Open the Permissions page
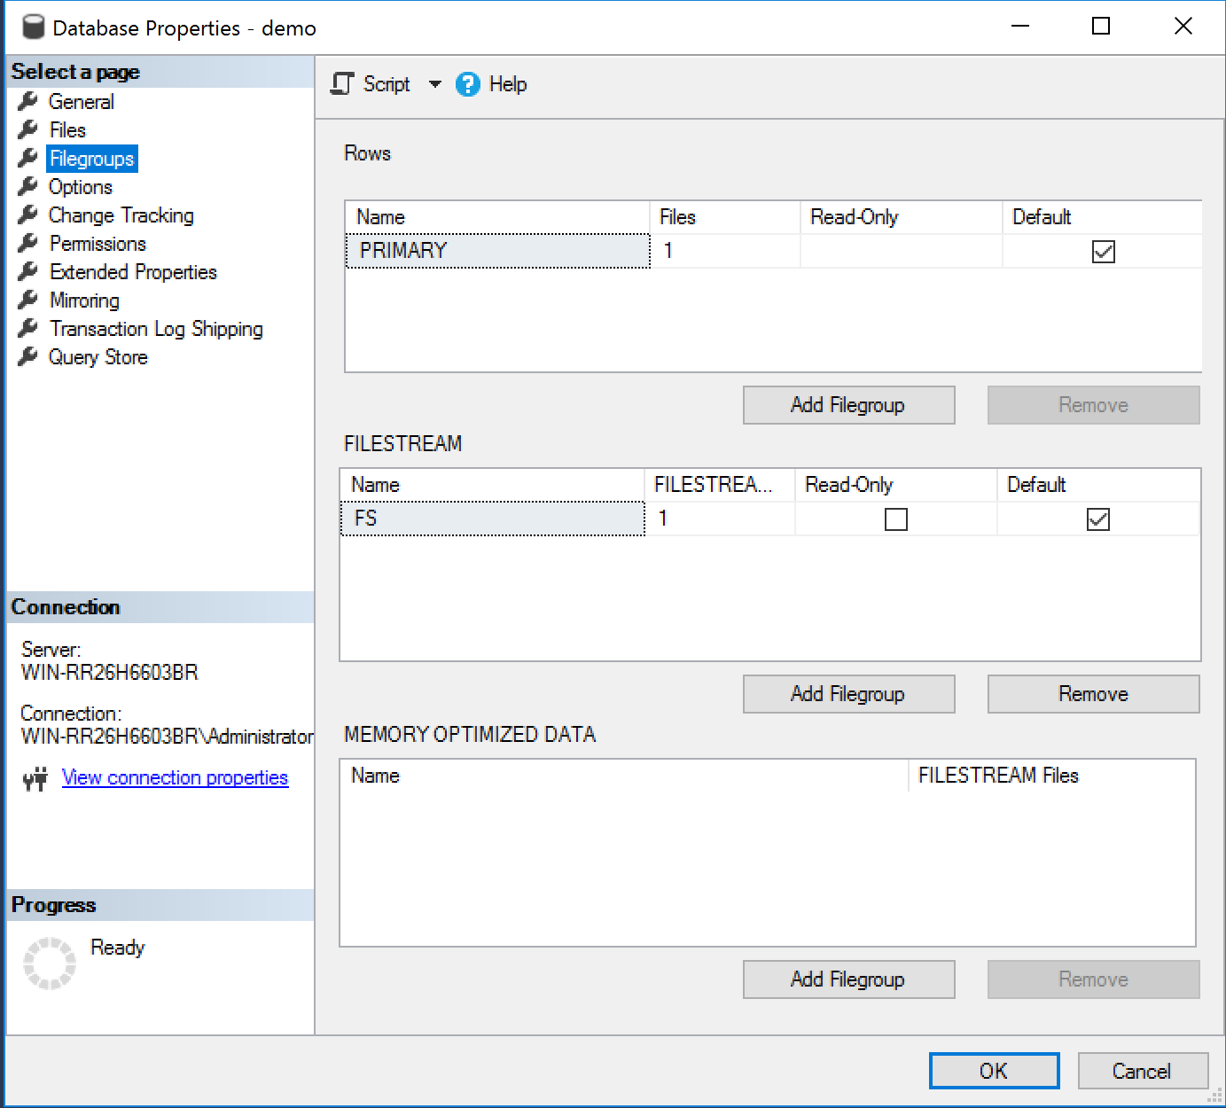Screen dimensions: 1226x1108 98,244
